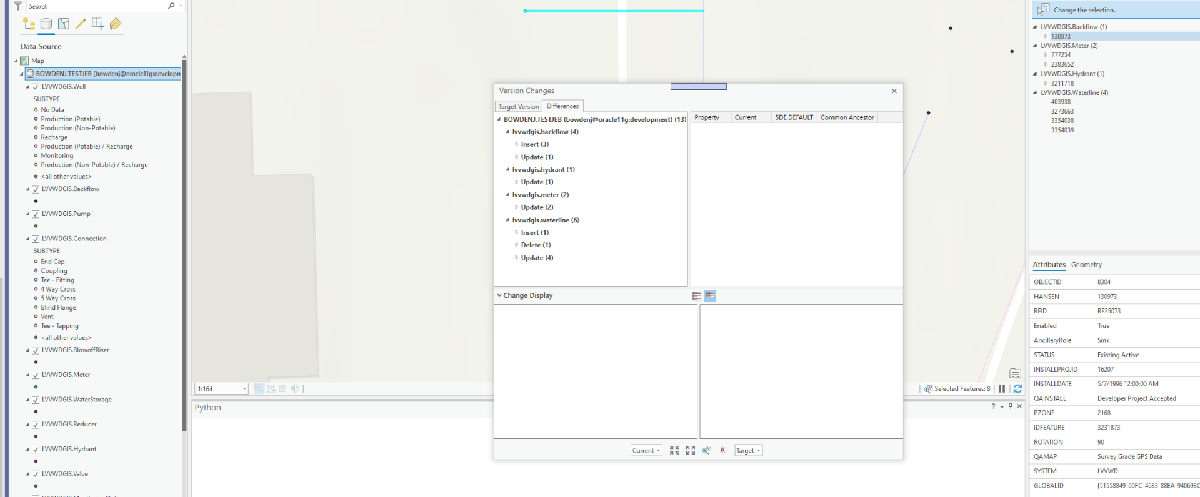The height and width of the screenshot is (497, 1200).
Task: Select the Production (Potable) well symbol
Action: [x=36, y=119]
